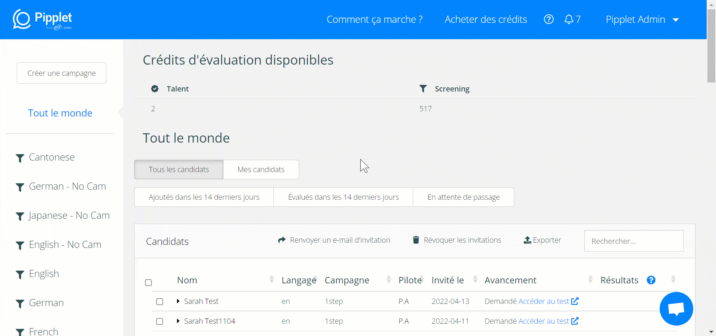
Task: Switch to the Mes candidats tab
Action: point(261,169)
